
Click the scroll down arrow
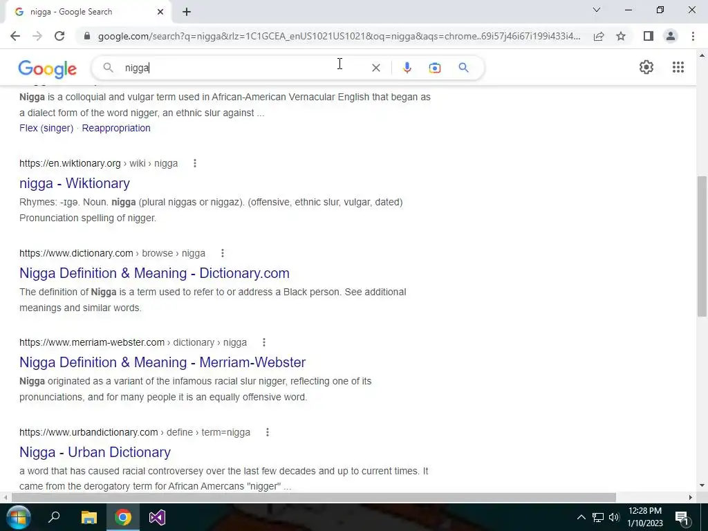pyautogui.click(x=702, y=486)
